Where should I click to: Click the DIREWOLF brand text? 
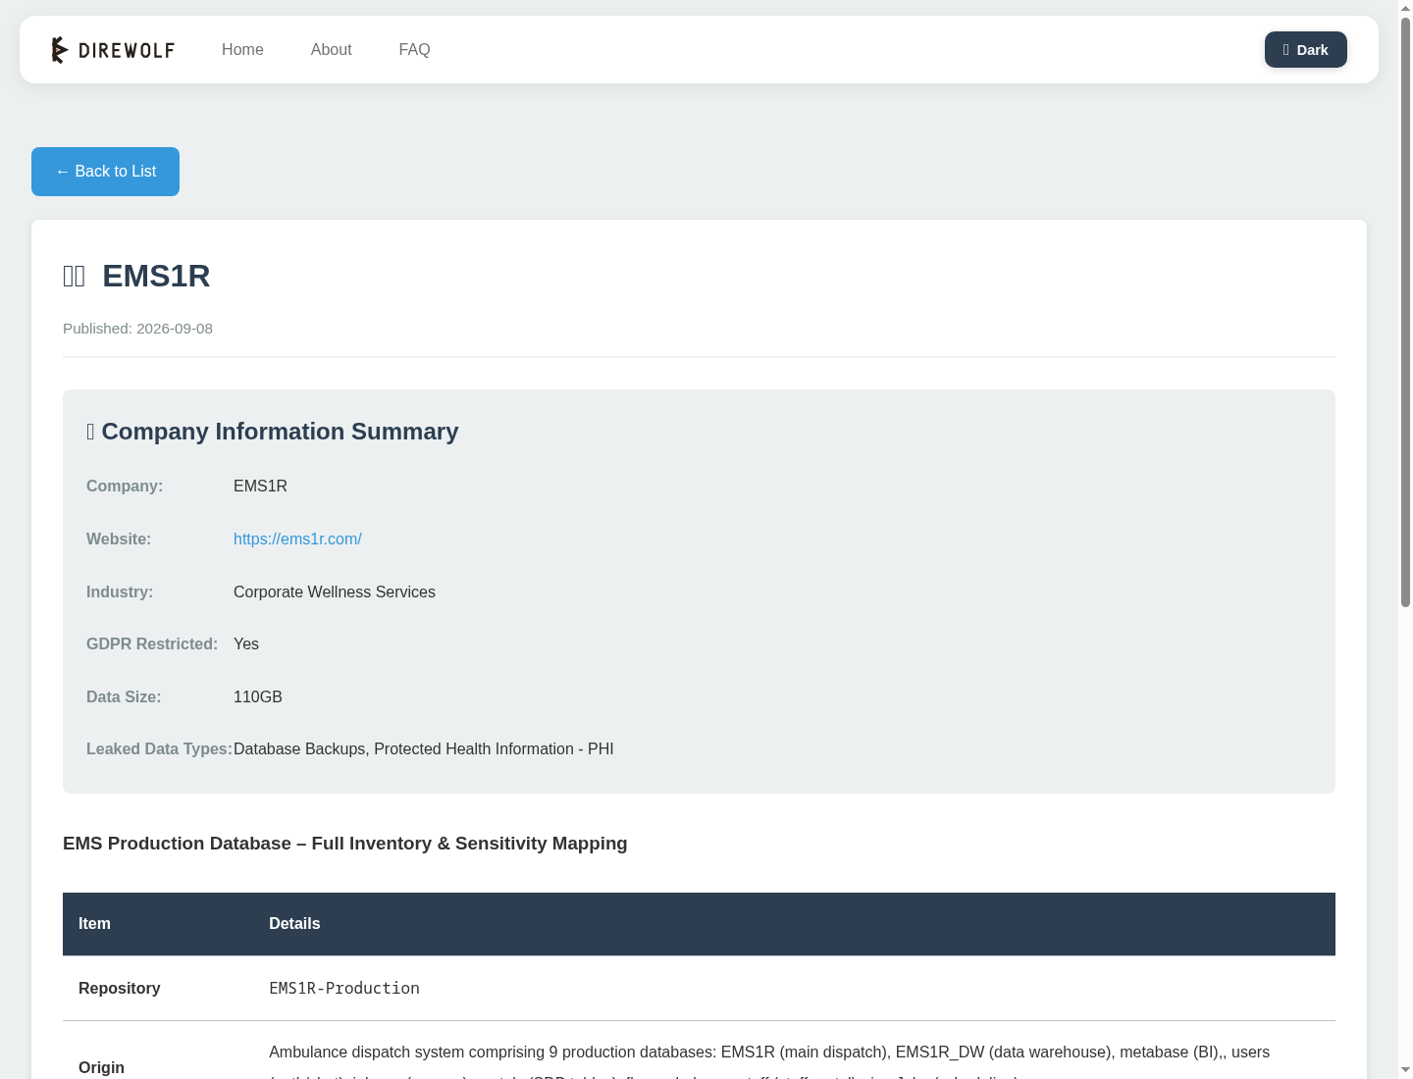pyautogui.click(x=127, y=50)
